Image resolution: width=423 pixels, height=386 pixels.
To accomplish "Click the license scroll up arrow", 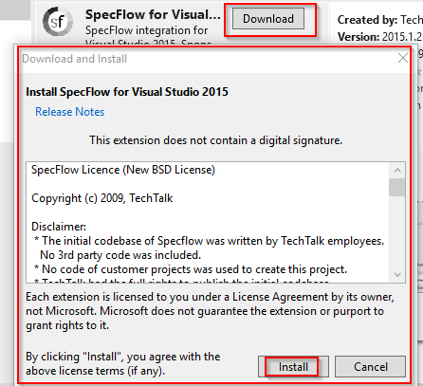I will (397, 171).
